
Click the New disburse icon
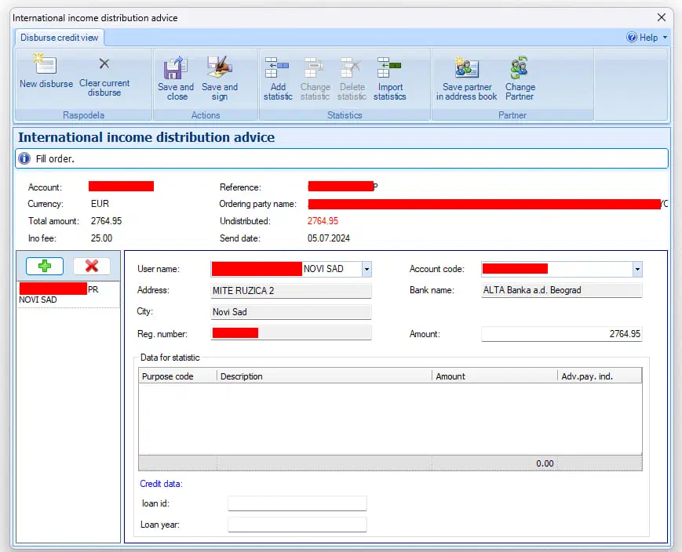pyautogui.click(x=46, y=65)
